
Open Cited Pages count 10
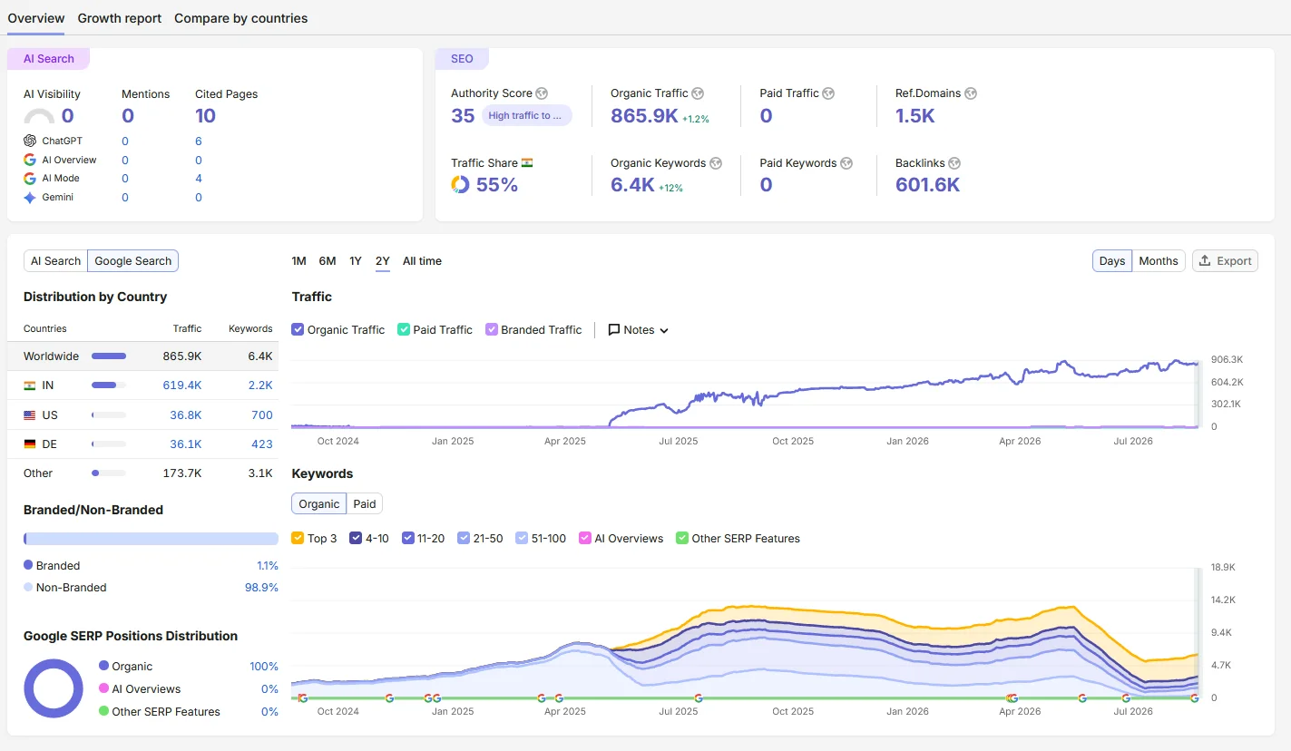[206, 115]
